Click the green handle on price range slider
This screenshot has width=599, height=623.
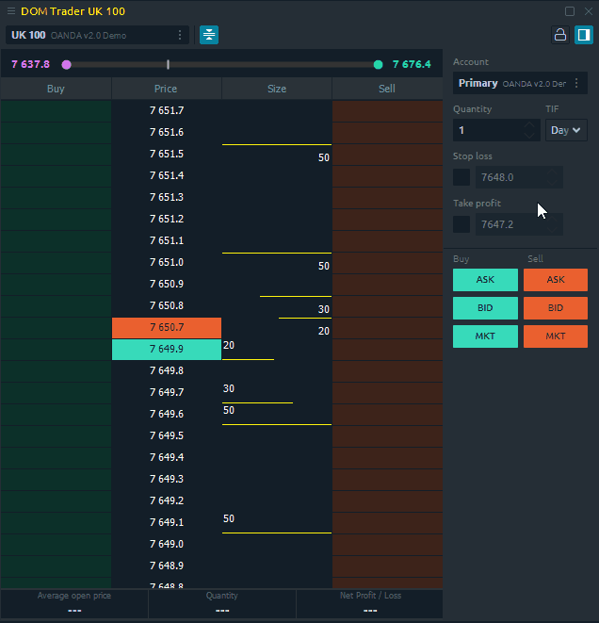coord(378,65)
